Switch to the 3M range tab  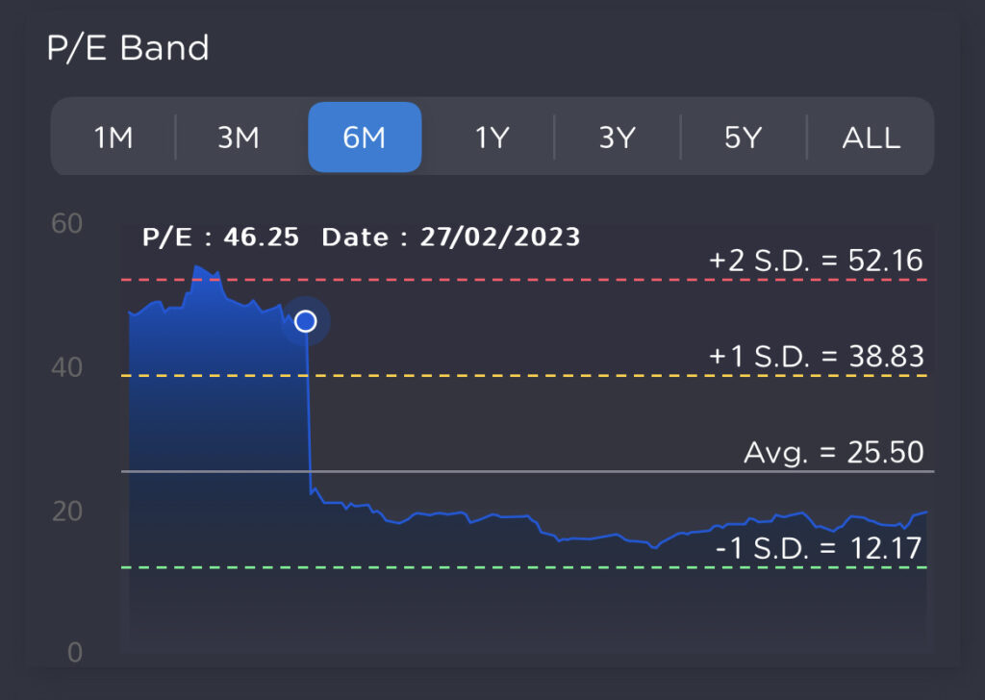[238, 137]
